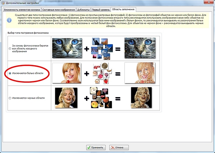Image resolution: width=215 pixels, height=153 pixels.
Task: Click the landscape mini-images pile in the first row
Action: pyautogui.click(x=101, y=48)
